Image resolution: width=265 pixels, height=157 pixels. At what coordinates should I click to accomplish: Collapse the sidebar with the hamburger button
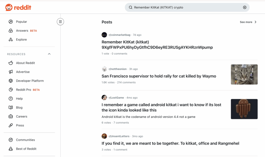click(x=60, y=22)
